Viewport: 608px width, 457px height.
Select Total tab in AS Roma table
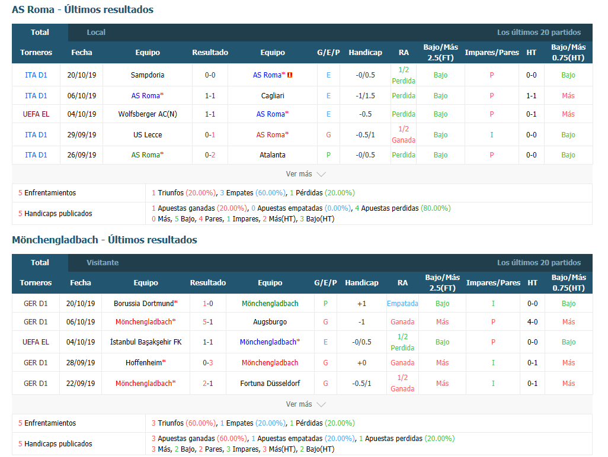coord(40,33)
